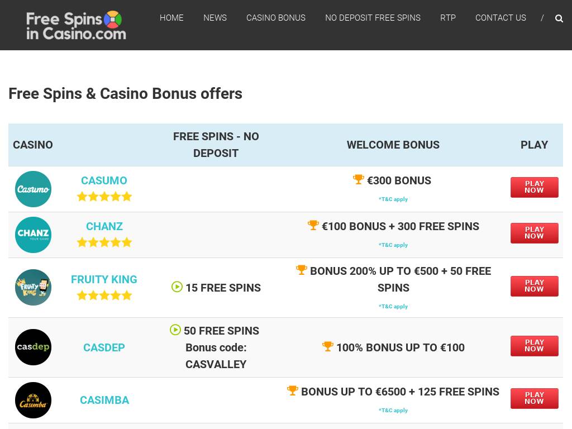Click the search magnifier icon in header
This screenshot has height=429, width=572.
pyautogui.click(x=559, y=18)
